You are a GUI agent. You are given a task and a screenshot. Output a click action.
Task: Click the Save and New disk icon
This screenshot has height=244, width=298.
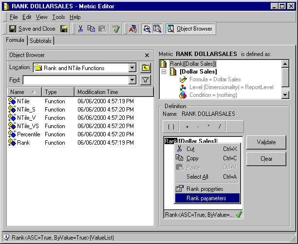coord(64,29)
